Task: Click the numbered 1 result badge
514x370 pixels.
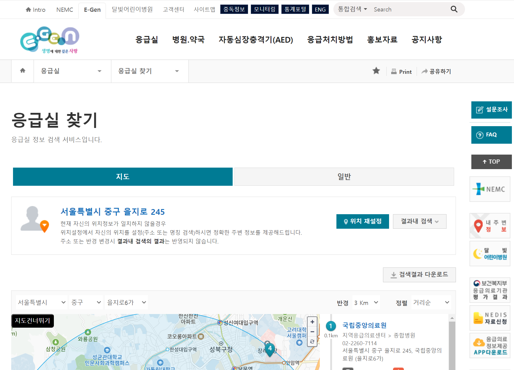Action: (x=331, y=326)
